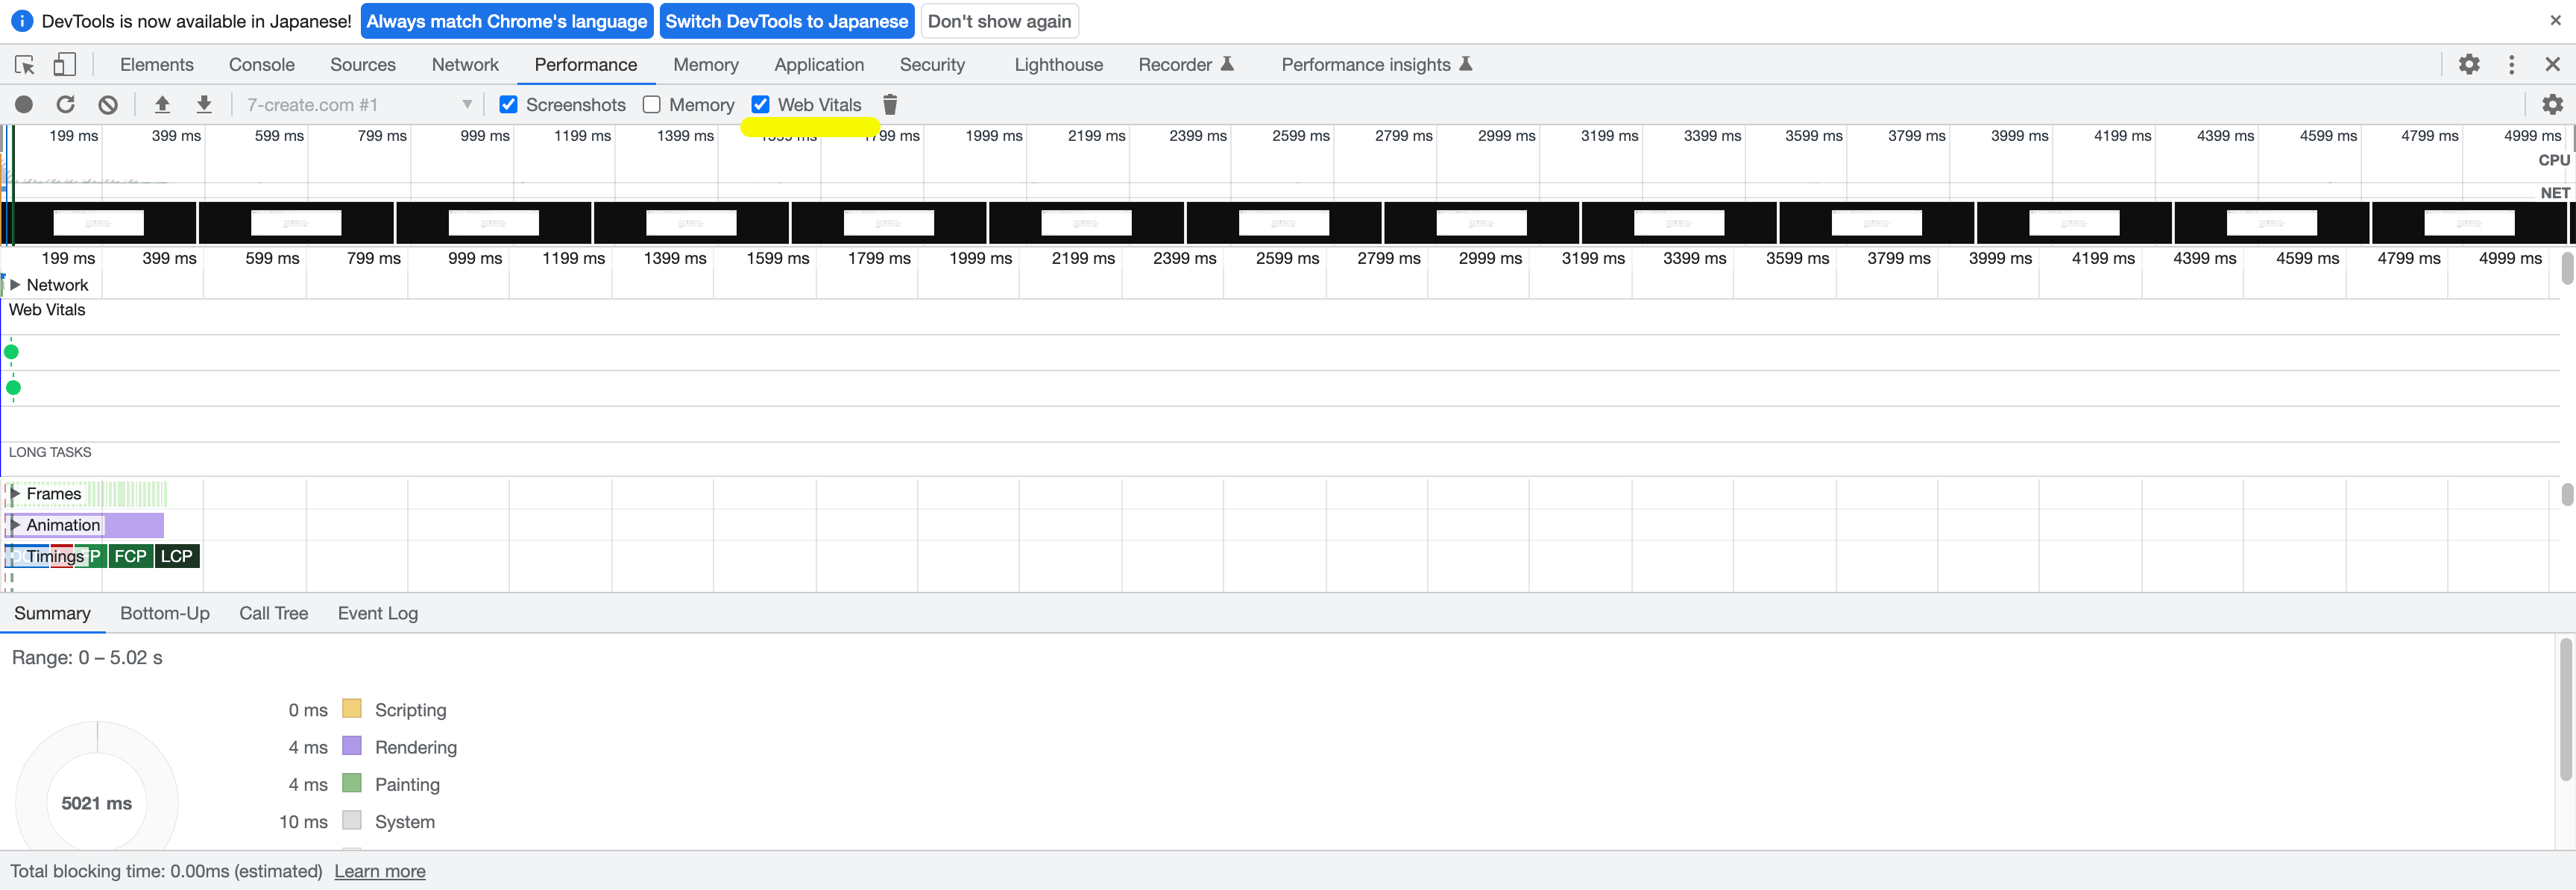
Task: Open the Bottom-Up tab
Action: point(165,613)
